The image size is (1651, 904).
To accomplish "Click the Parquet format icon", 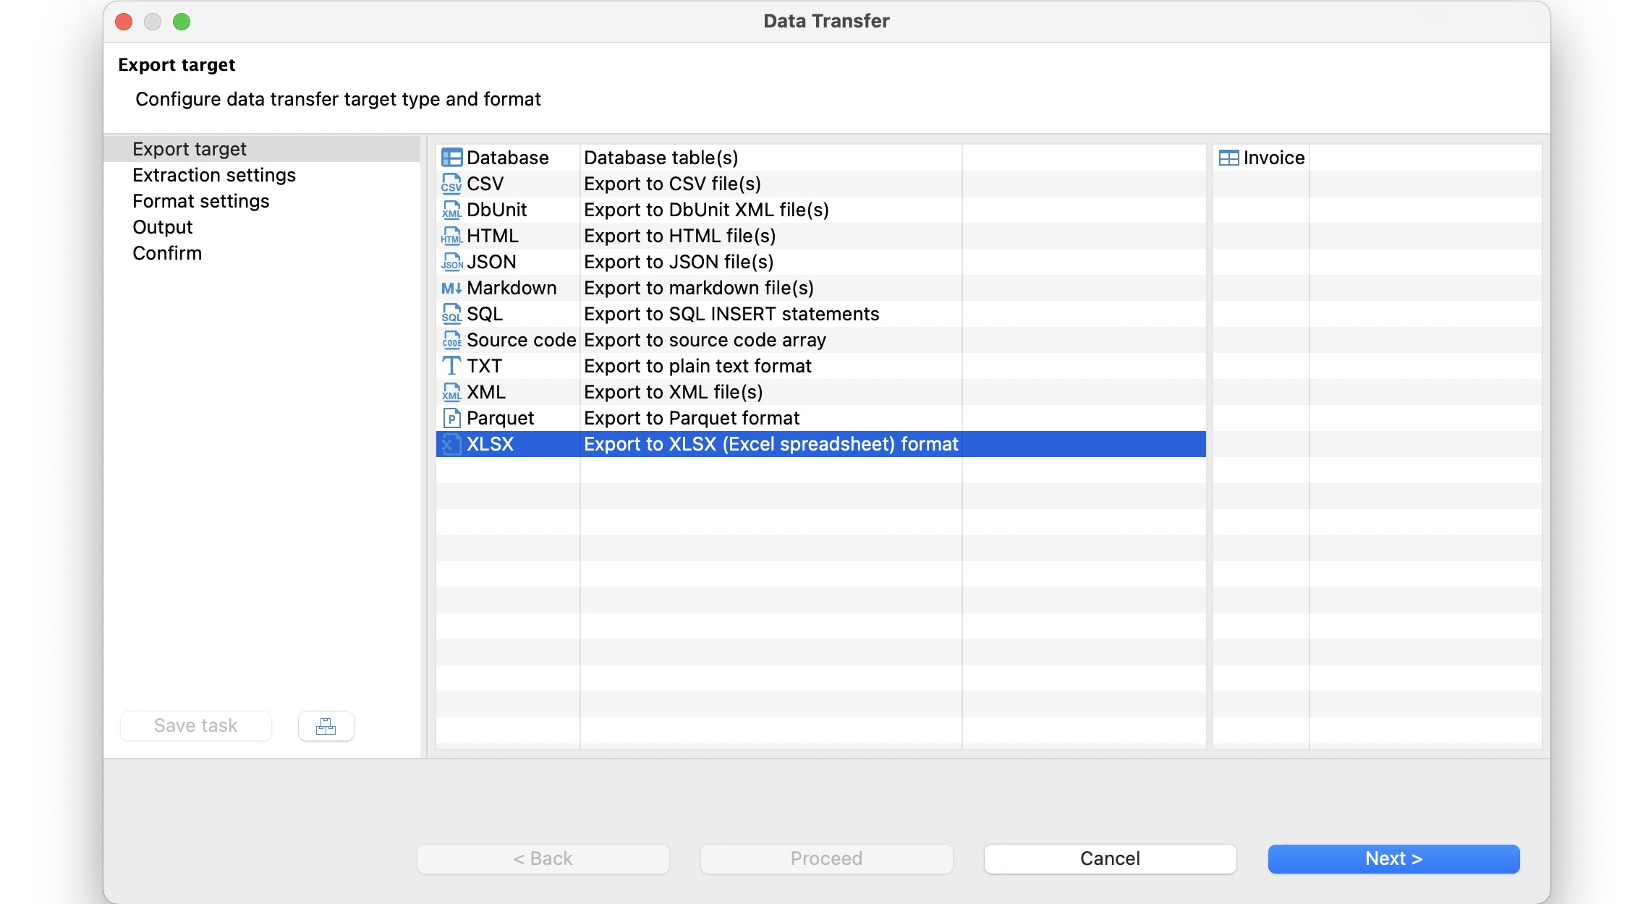I will point(451,418).
